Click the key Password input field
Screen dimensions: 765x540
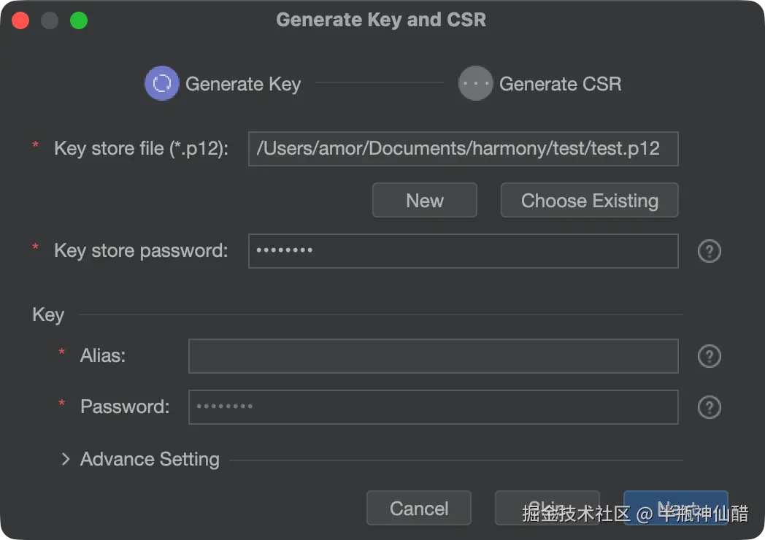click(x=433, y=407)
